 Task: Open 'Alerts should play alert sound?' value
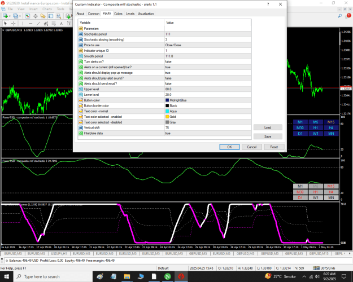[208, 78]
